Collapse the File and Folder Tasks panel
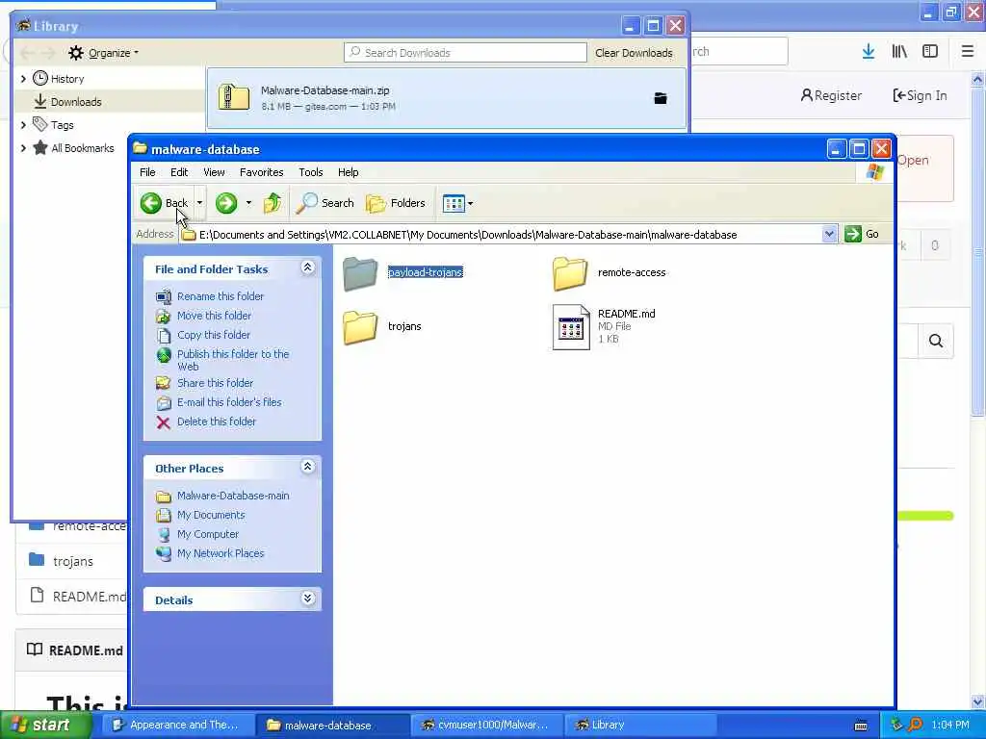This screenshot has height=739, width=986. click(x=307, y=268)
